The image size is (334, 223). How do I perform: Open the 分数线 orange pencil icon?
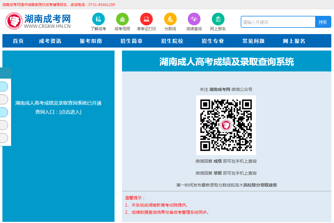coord(170,19)
